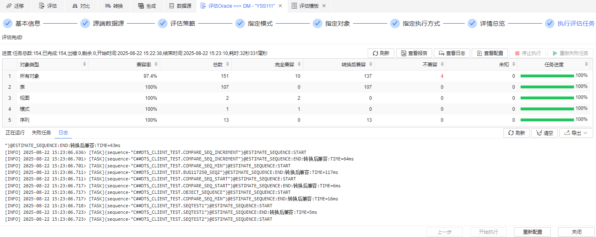This screenshot has height=237, width=596.
Task: Clear the log with 清空
Action: [x=544, y=133]
